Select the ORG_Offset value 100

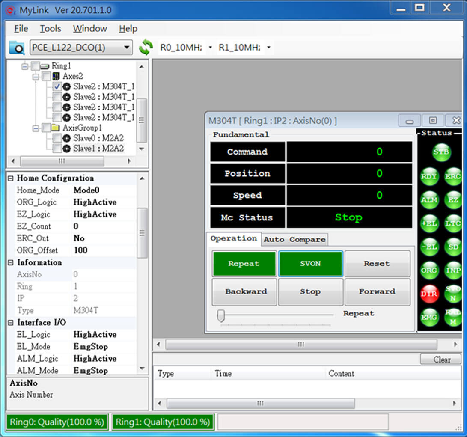[x=81, y=250]
